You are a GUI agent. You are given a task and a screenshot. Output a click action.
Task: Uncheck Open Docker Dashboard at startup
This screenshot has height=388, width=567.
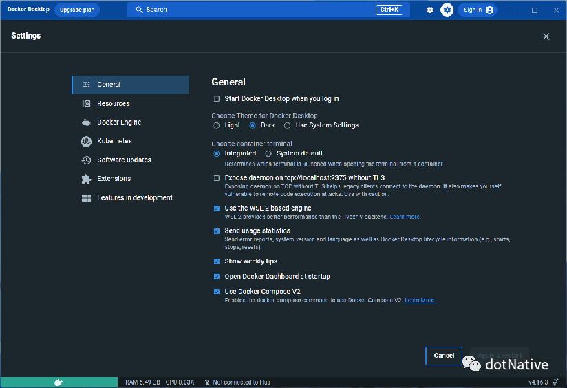(217, 277)
